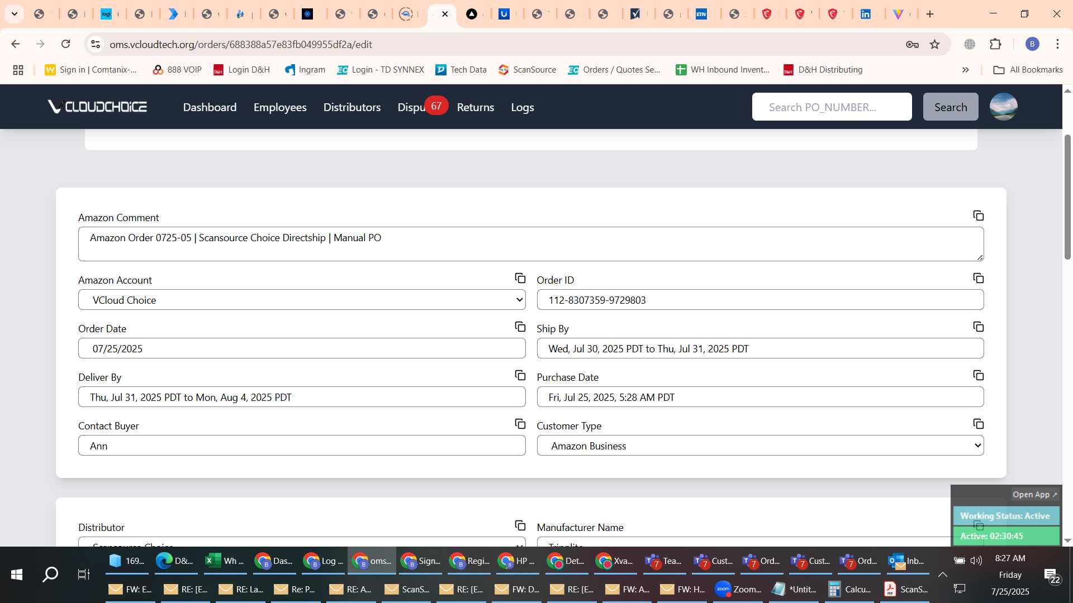Viewport: 1073px width, 603px height.
Task: Open Ingram bookmark
Action: click(x=305, y=70)
